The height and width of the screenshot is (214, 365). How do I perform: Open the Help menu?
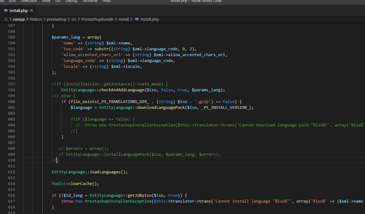click(x=107, y=1)
